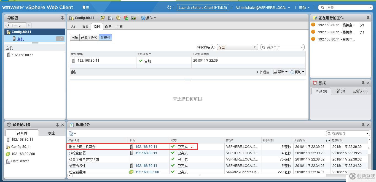Pin the 警报 (Alarms) panel
The height and width of the screenshot is (182, 376).
(363, 83)
